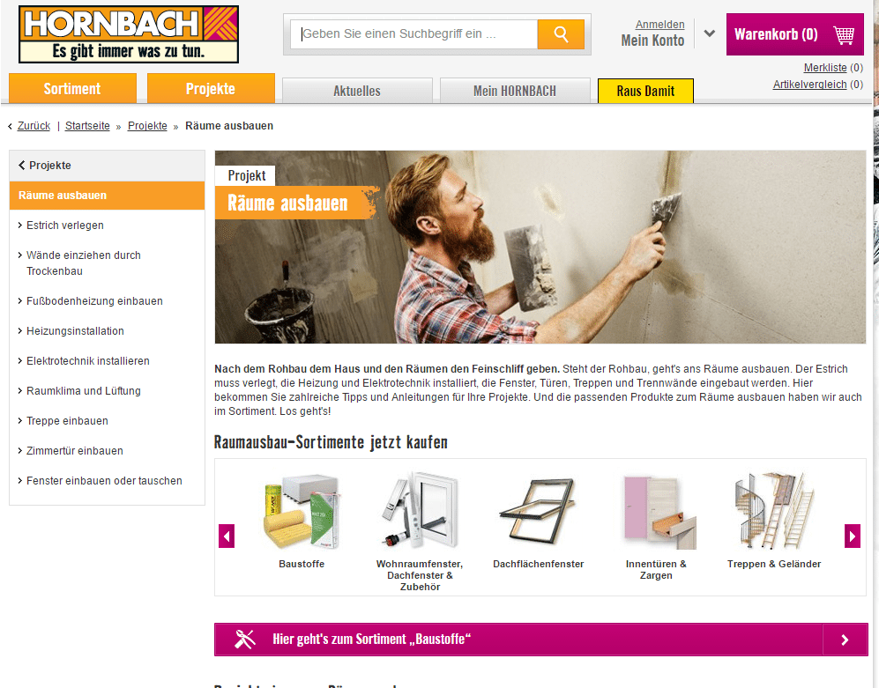Open the Dachflächenfenster product image
Image resolution: width=879 pixels, height=688 pixels.
coord(538,511)
